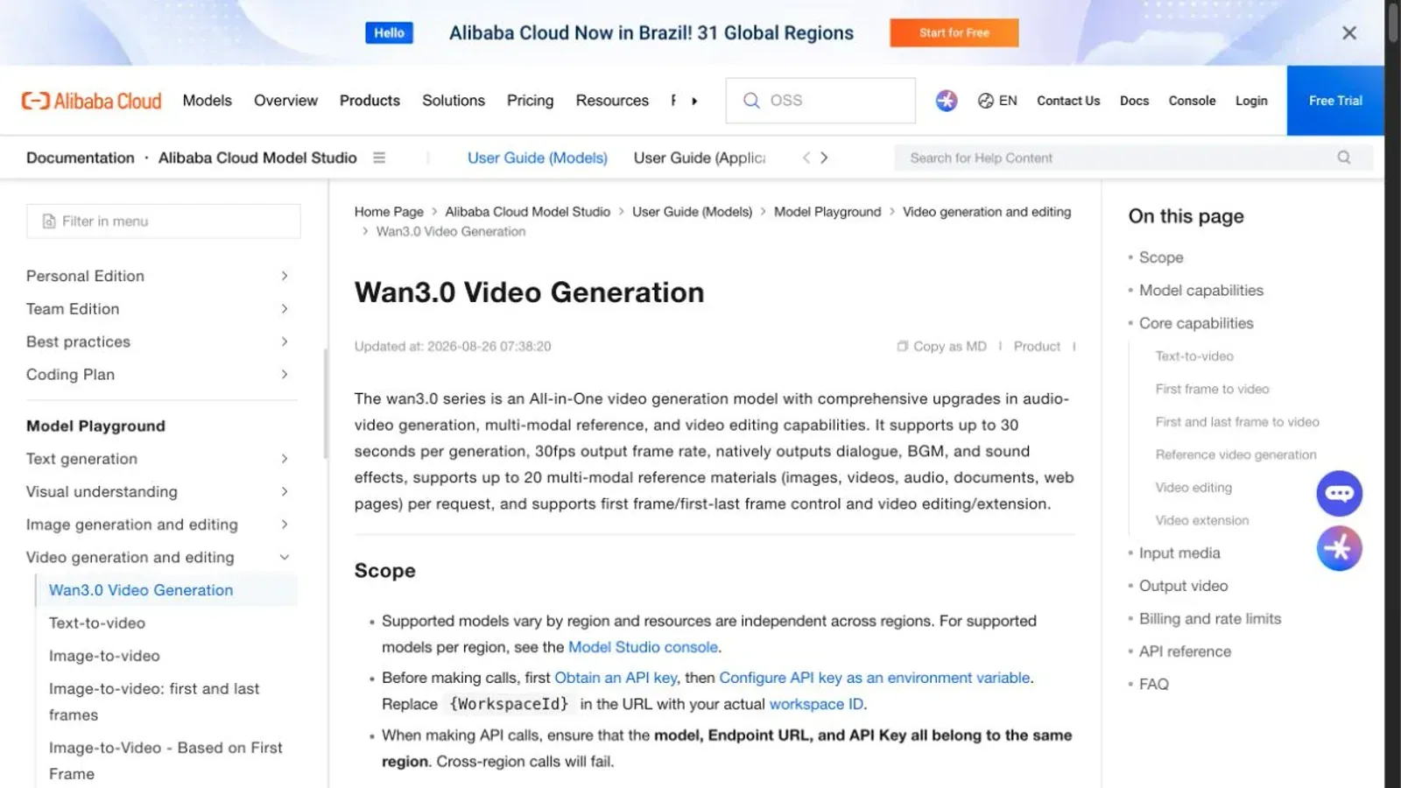Open Configure API key as environment variable link

(875, 678)
